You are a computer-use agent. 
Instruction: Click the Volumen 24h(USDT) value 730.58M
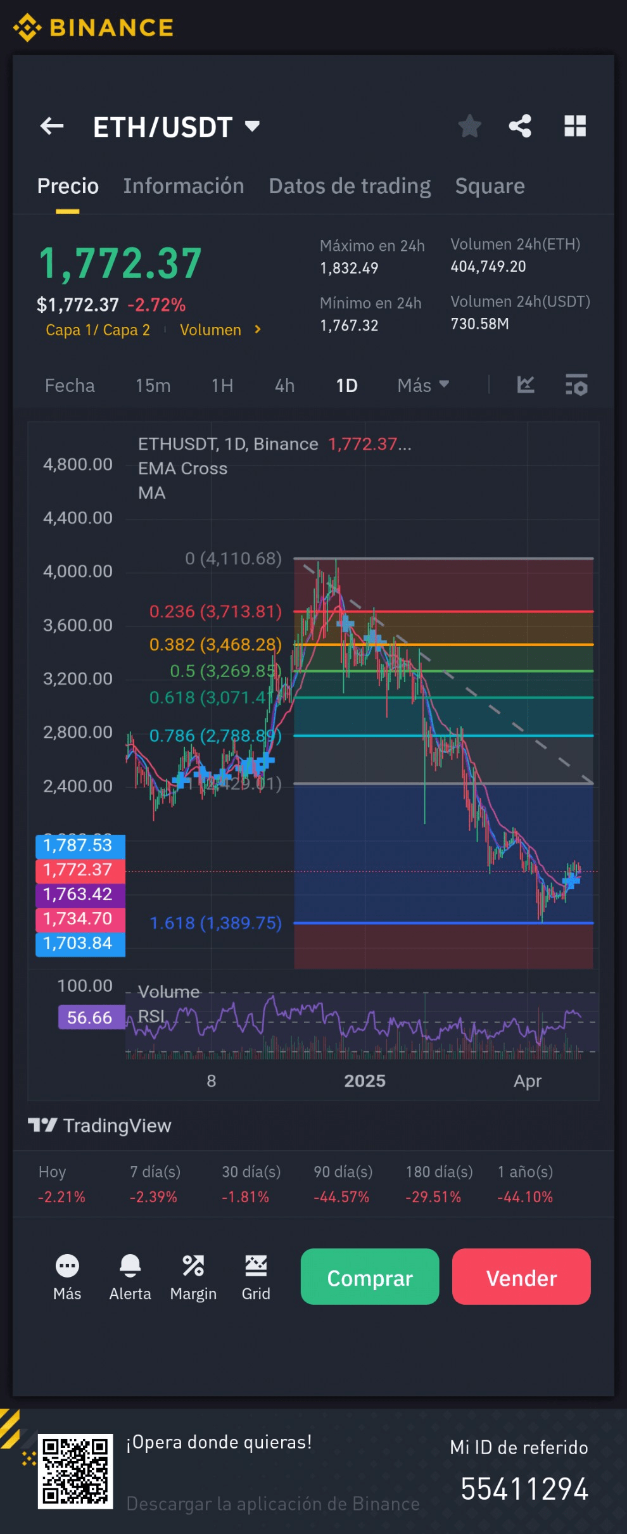coord(479,324)
